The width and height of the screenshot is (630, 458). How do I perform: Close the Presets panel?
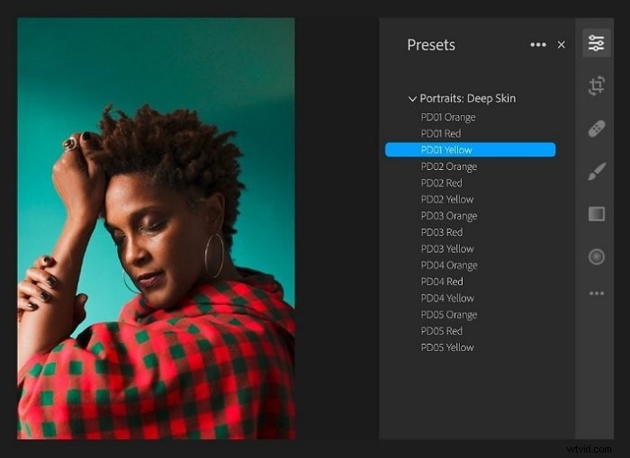coord(562,45)
